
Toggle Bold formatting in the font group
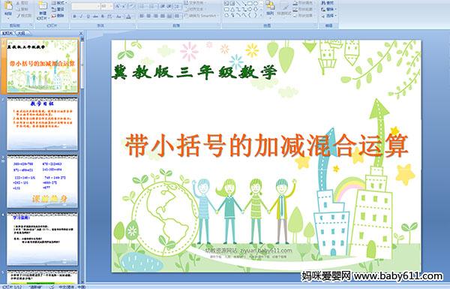point(74,17)
